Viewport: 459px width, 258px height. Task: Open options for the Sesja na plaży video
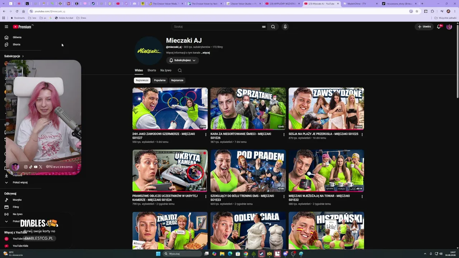pos(362,134)
